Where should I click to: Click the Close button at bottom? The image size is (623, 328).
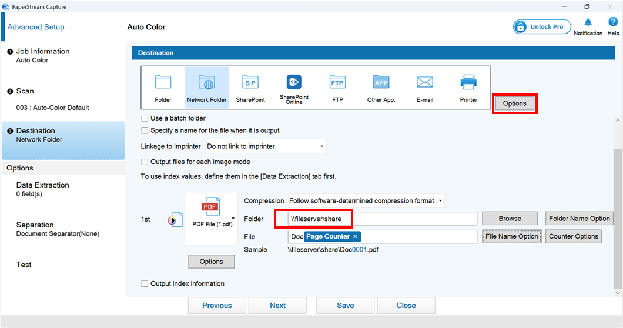pos(406,305)
